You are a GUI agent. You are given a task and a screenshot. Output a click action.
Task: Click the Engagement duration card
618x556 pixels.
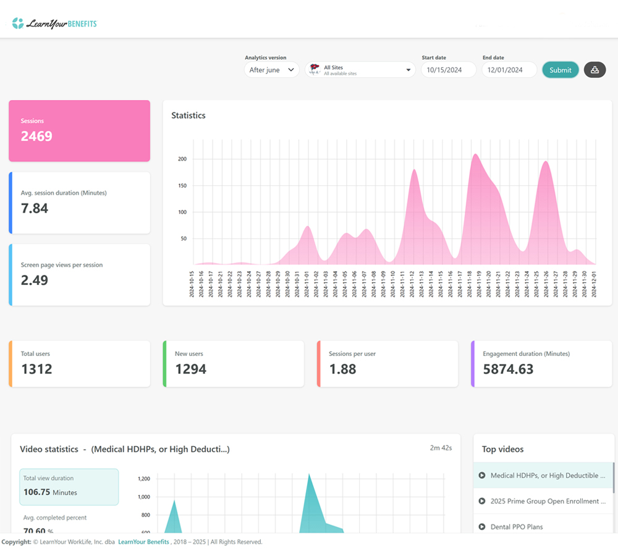tap(542, 364)
